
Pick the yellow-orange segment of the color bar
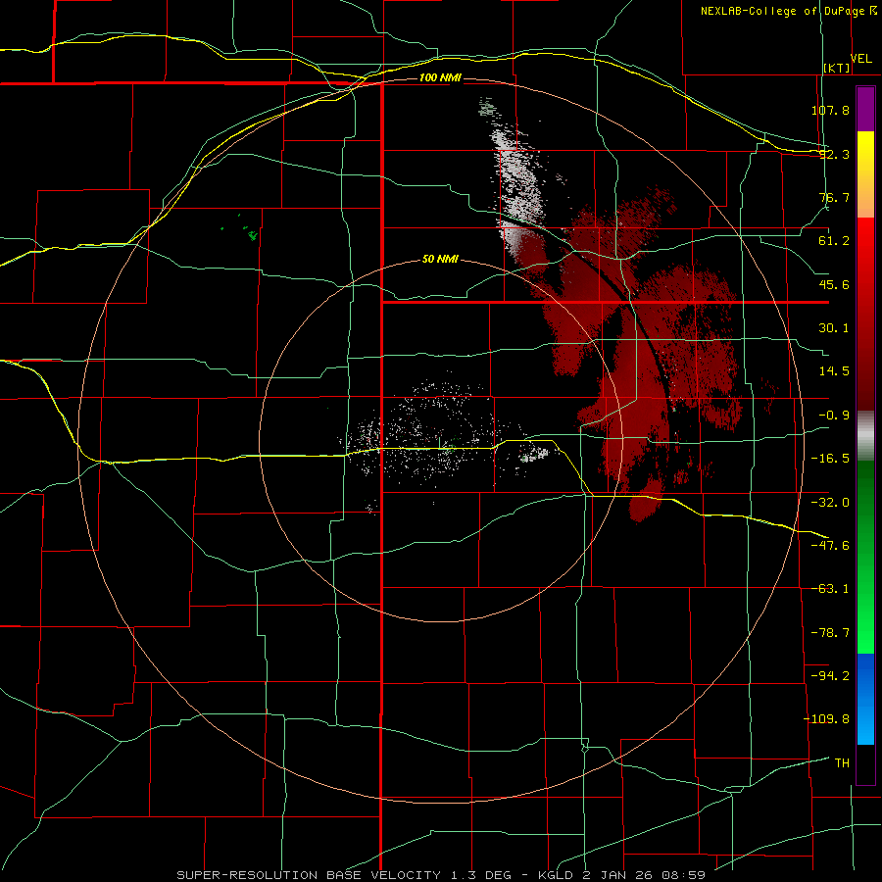tap(865, 174)
